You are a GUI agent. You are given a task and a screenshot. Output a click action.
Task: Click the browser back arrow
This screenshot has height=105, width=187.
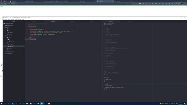click(x=2, y=4)
